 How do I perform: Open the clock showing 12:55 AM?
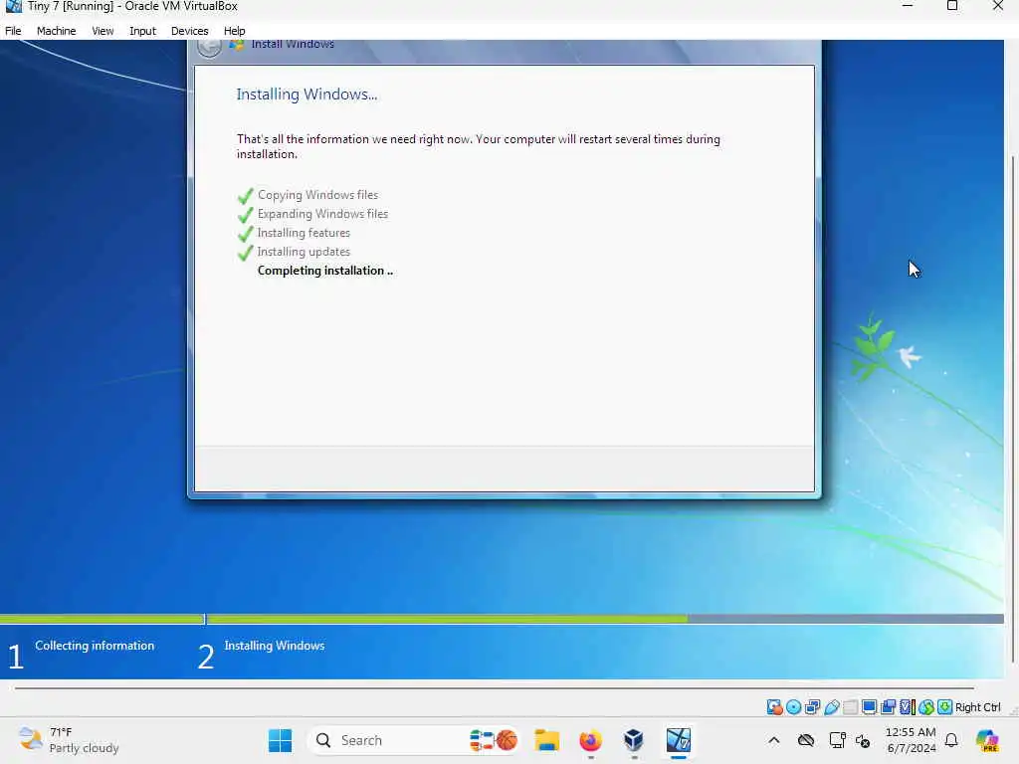coord(912,740)
